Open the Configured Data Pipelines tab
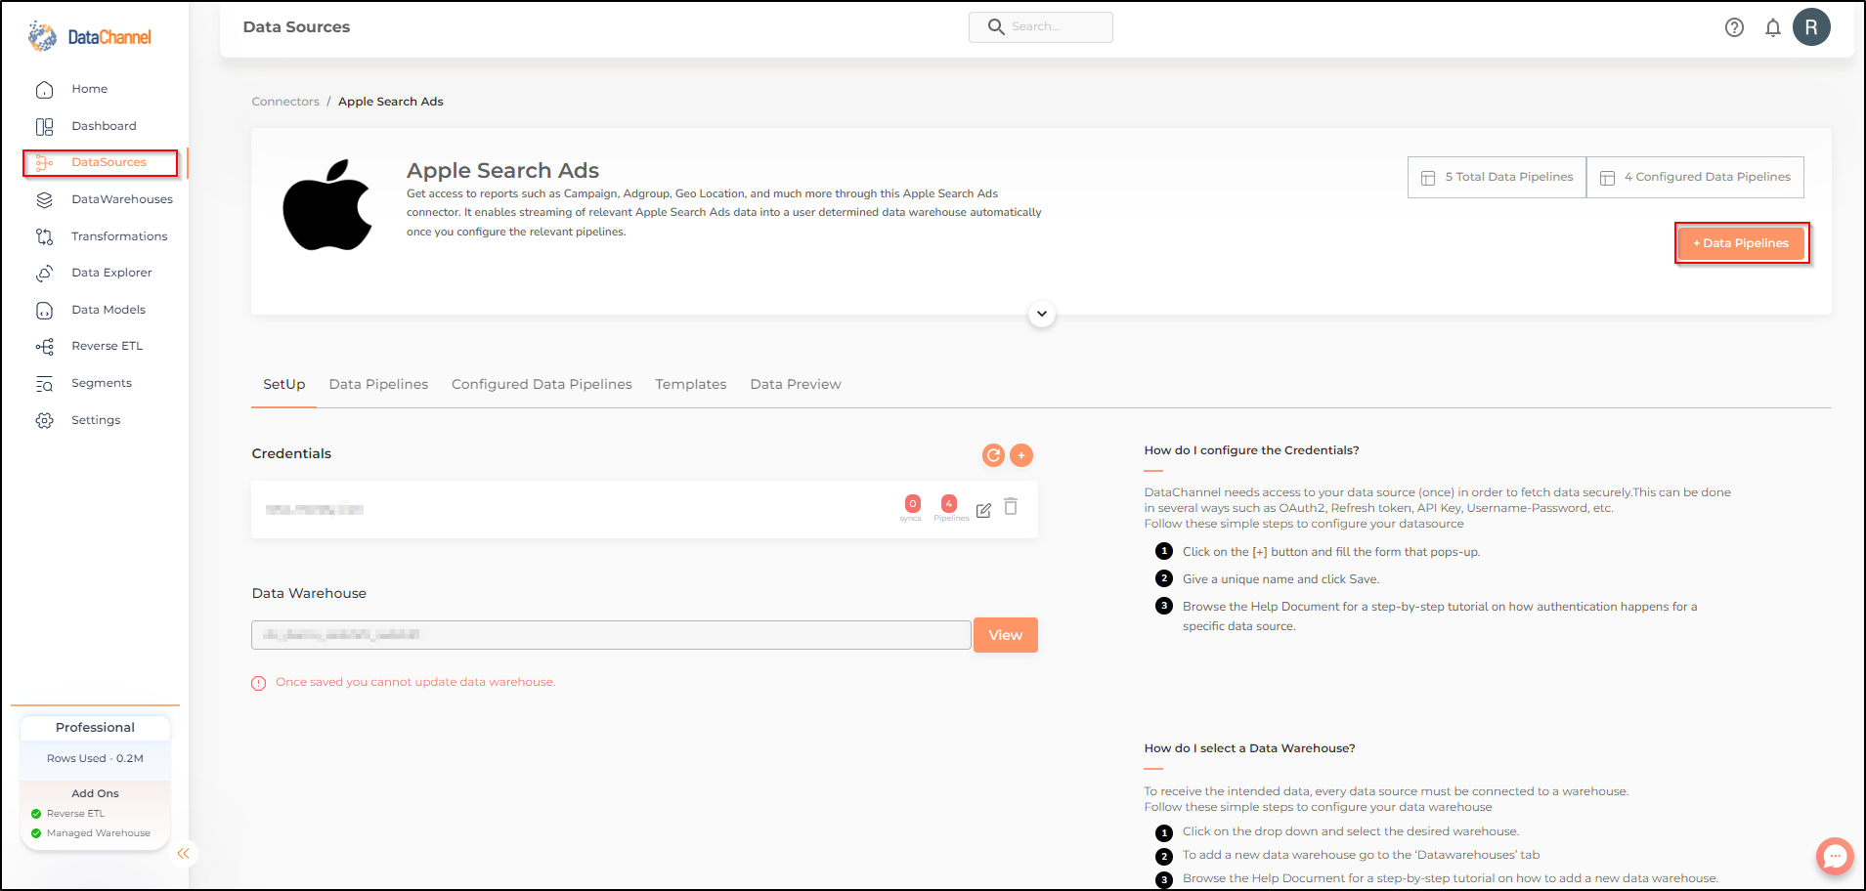This screenshot has height=891, width=1866. coord(542,384)
